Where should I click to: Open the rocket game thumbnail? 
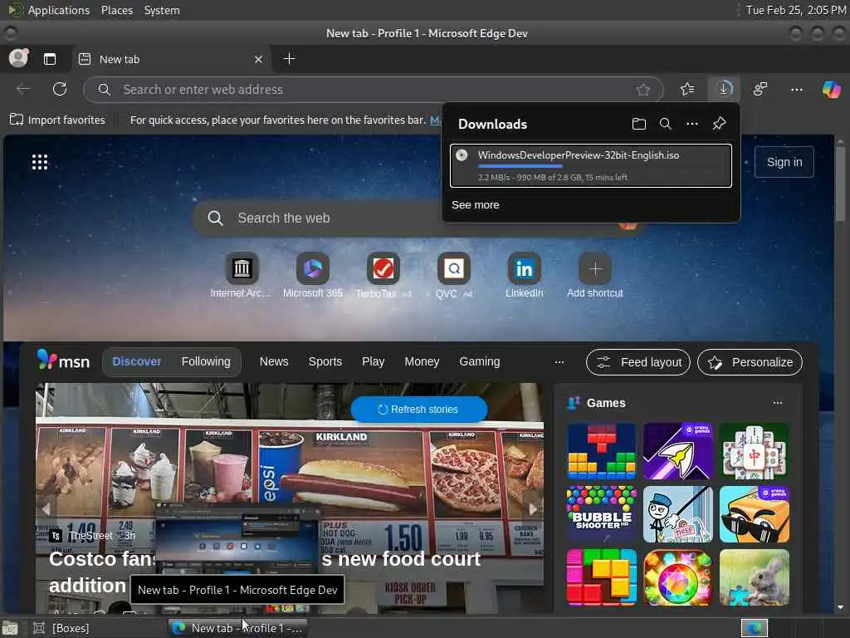(677, 451)
